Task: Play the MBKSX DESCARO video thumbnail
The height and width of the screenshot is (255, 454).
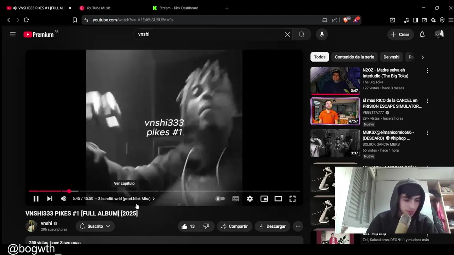Action: click(335, 143)
